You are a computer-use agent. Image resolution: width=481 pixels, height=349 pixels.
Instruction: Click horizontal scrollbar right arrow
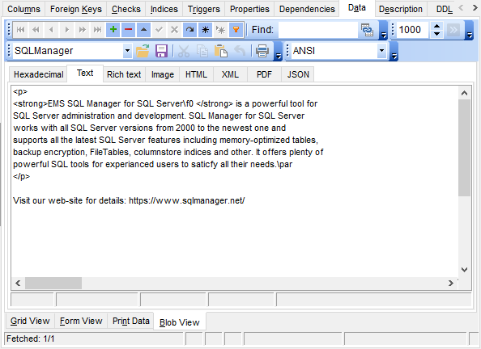450,284
